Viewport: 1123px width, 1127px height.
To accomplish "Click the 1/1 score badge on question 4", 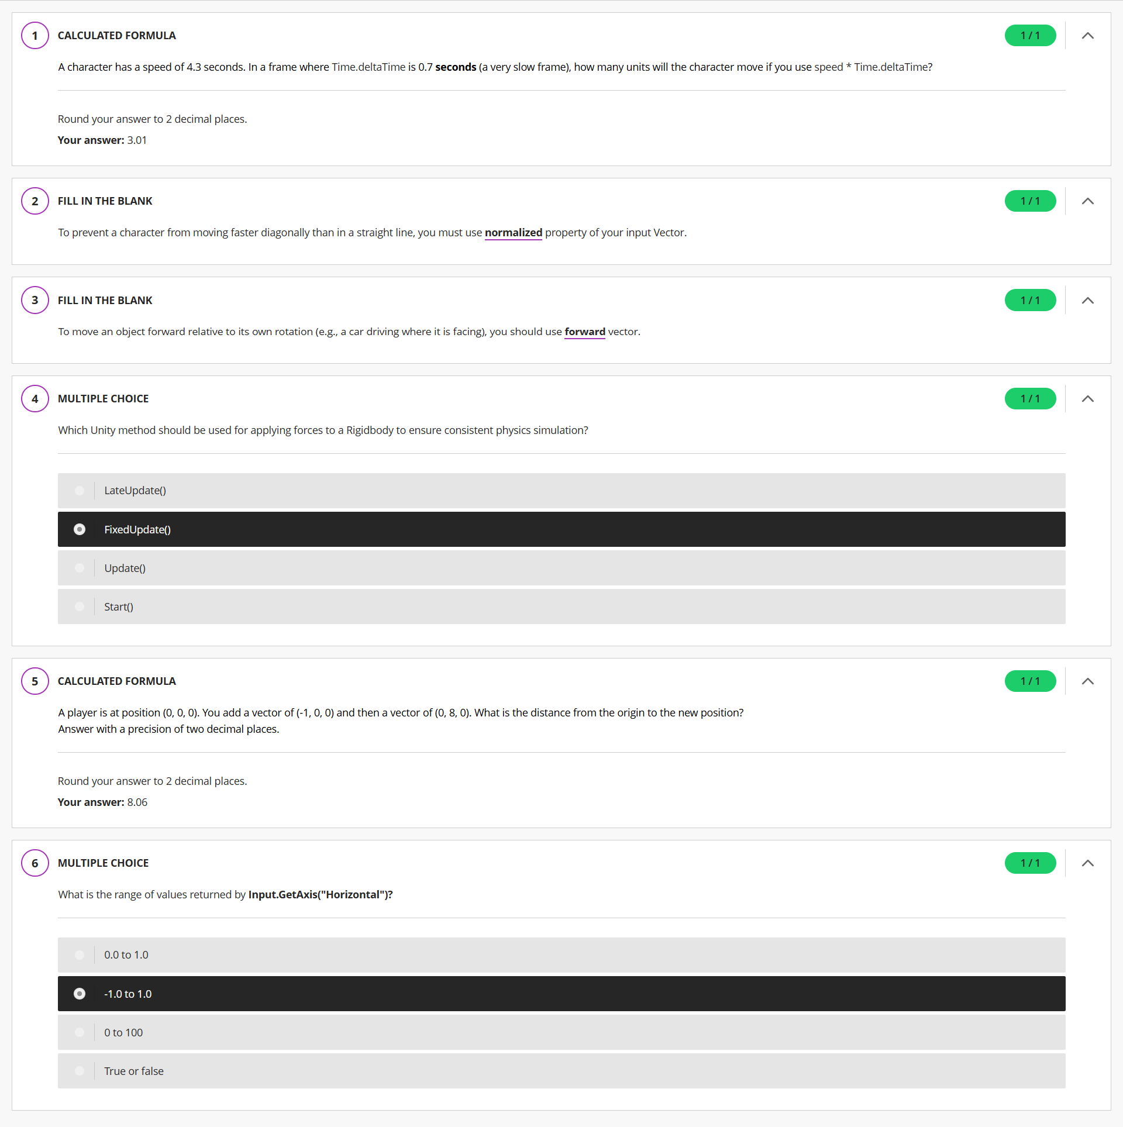I will [x=1030, y=399].
